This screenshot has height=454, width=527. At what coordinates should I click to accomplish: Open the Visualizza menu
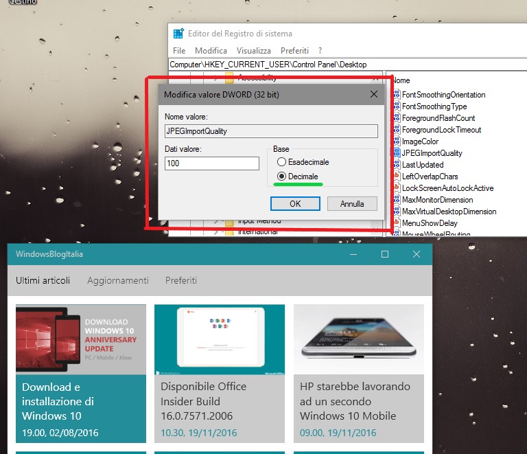(x=254, y=51)
